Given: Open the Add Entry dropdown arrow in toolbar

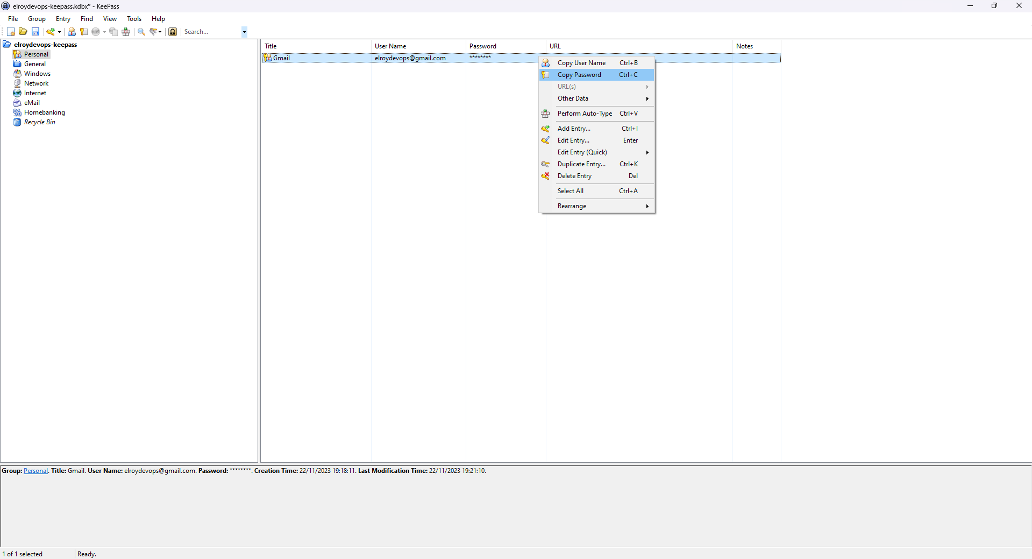Looking at the screenshot, I should tap(59, 32).
